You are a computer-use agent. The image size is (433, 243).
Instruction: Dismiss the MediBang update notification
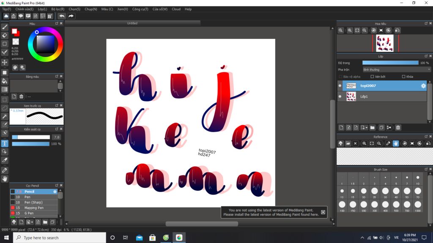323,212
